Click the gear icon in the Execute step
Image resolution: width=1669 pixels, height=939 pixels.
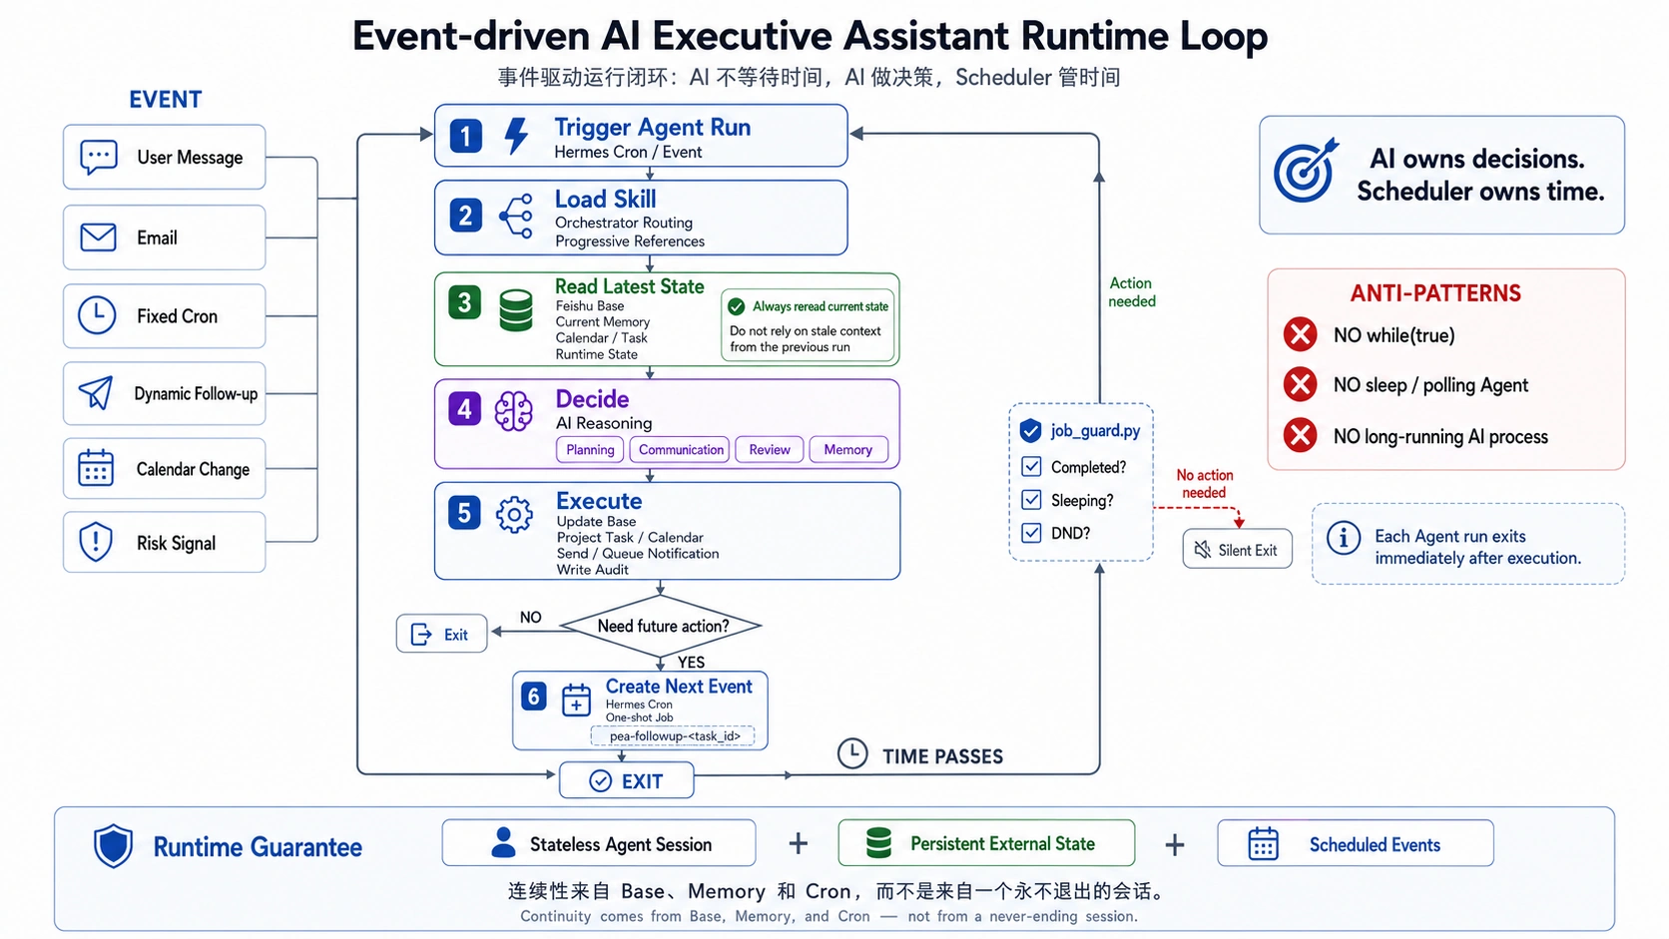click(514, 515)
